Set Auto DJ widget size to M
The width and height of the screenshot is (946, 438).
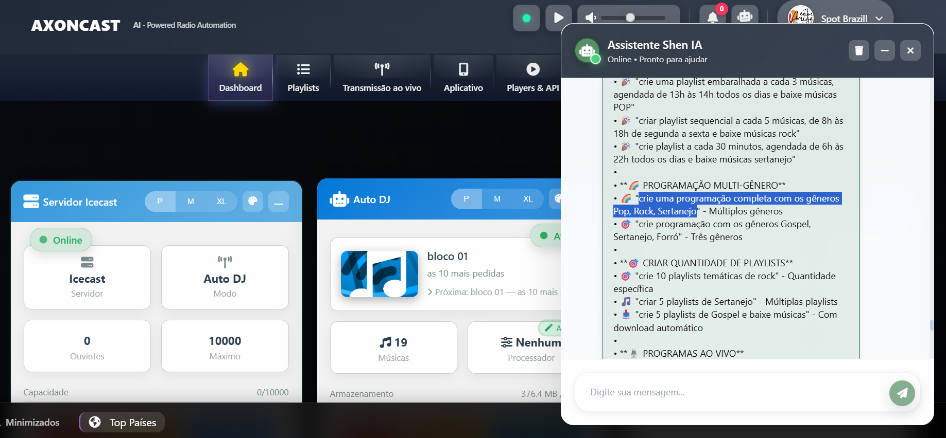497,199
